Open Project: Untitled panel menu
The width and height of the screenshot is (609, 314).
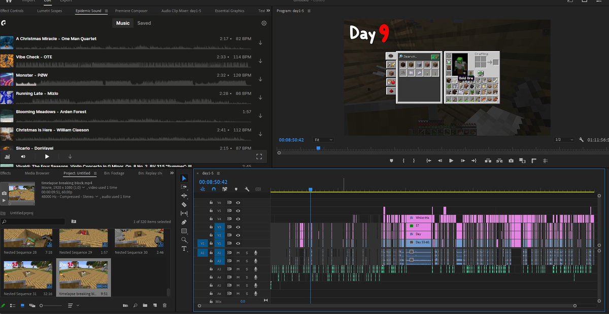tap(95, 173)
